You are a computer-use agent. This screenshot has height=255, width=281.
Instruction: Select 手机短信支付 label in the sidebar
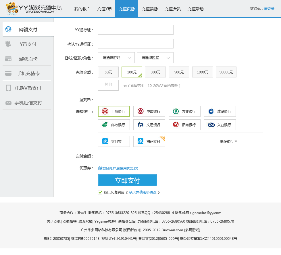click(x=28, y=103)
